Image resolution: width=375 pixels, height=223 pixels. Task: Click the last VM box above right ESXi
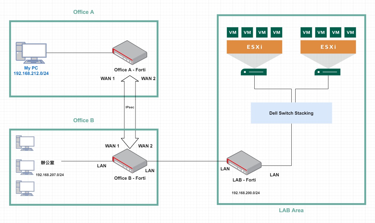(x=350, y=33)
